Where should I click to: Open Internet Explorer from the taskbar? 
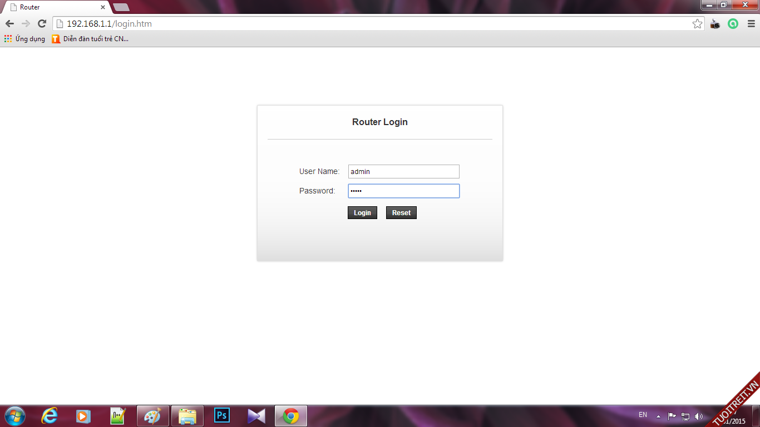[x=50, y=416]
